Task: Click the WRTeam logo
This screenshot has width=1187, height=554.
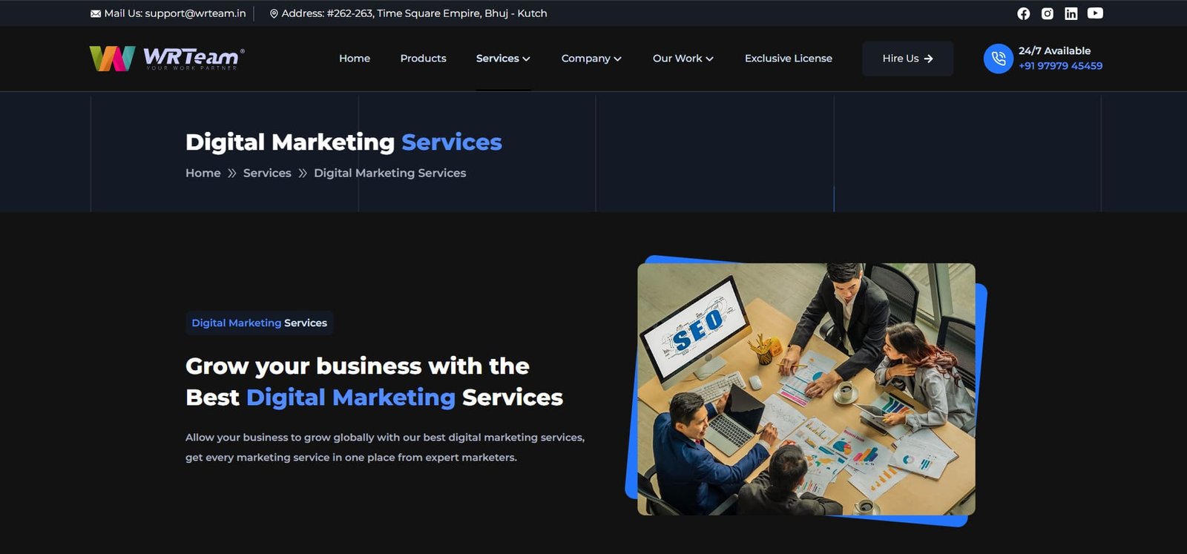Action: (167, 58)
